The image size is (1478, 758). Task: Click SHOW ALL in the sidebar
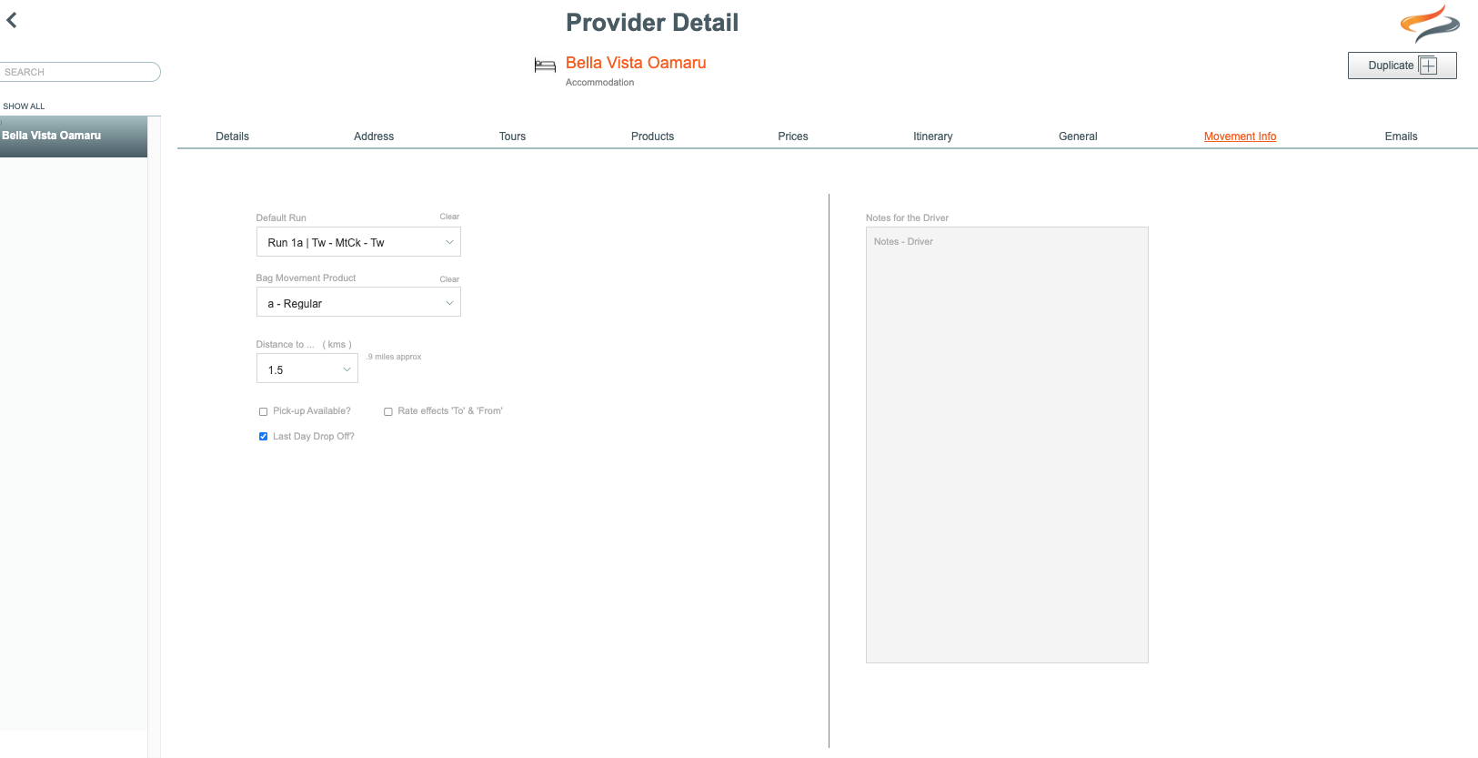[24, 106]
